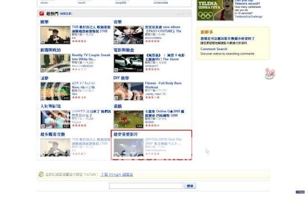
Task: Click the 搜尋 search button
Action: coord(190,186)
